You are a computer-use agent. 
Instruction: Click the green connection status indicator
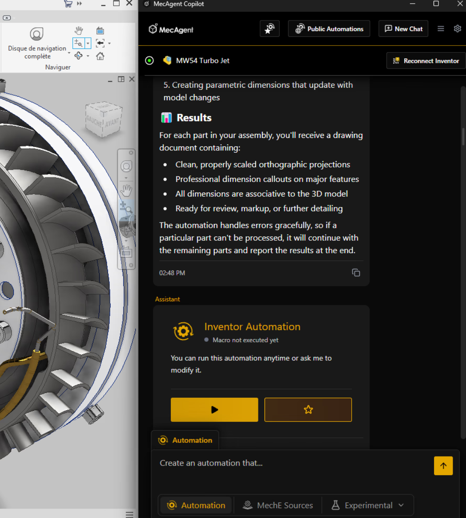click(149, 61)
